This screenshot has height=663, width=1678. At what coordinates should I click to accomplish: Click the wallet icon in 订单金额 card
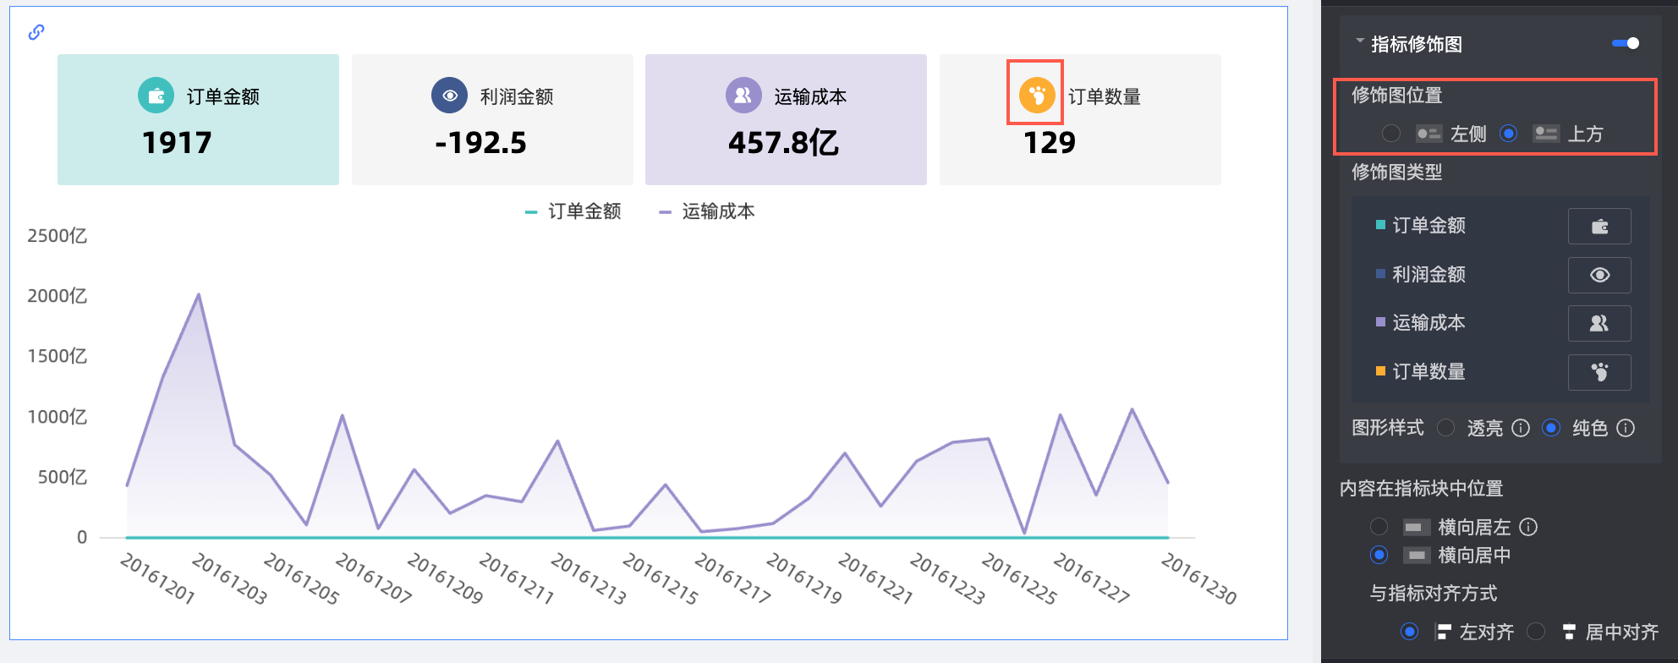pyautogui.click(x=156, y=96)
